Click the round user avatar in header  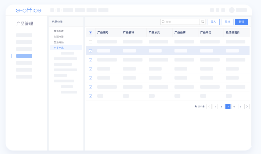[231, 10]
